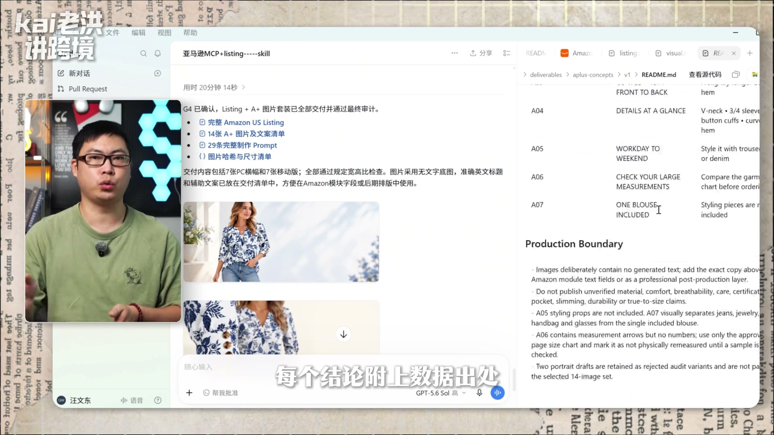Open the 汪文东 user profile
This screenshot has width=774, height=435.
pyautogui.click(x=74, y=400)
